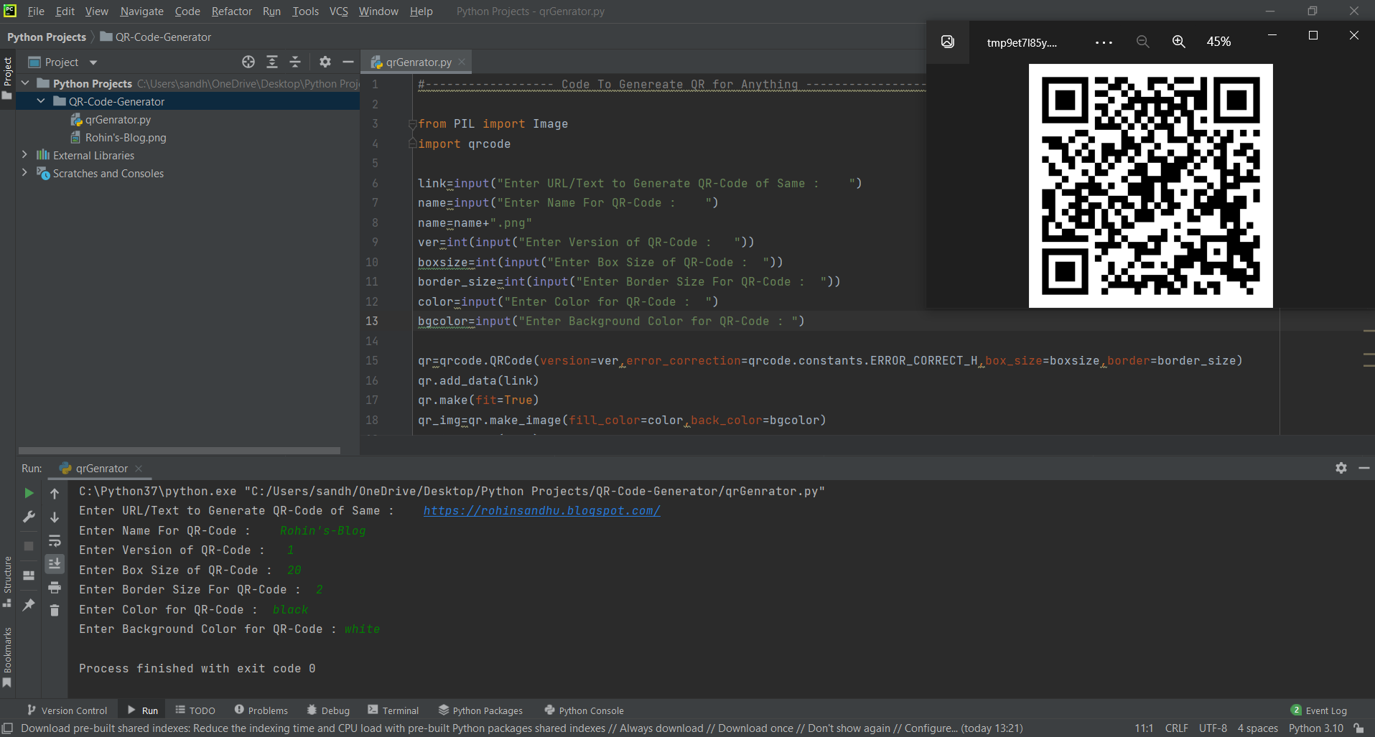
Task: Open the Terminal tool window
Action: click(393, 710)
